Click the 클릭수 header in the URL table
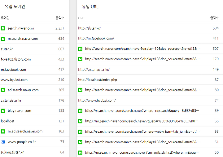The height and width of the screenshot is (157, 223). pos(214,18)
